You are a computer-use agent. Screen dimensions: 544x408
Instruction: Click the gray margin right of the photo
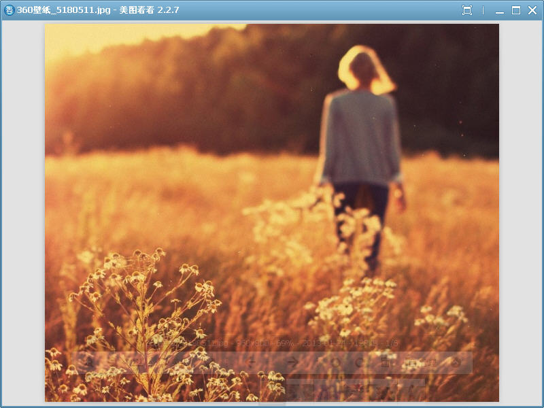520,204
